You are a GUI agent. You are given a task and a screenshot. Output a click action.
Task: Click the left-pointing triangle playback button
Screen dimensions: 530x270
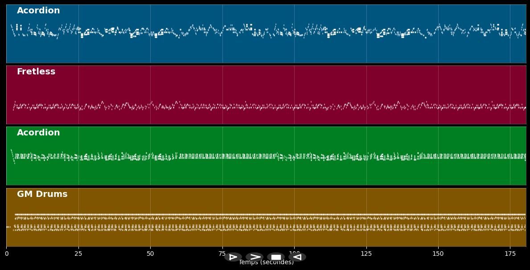click(297, 257)
